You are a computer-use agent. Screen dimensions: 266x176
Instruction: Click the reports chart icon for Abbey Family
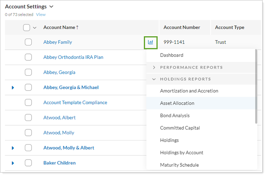150,42
